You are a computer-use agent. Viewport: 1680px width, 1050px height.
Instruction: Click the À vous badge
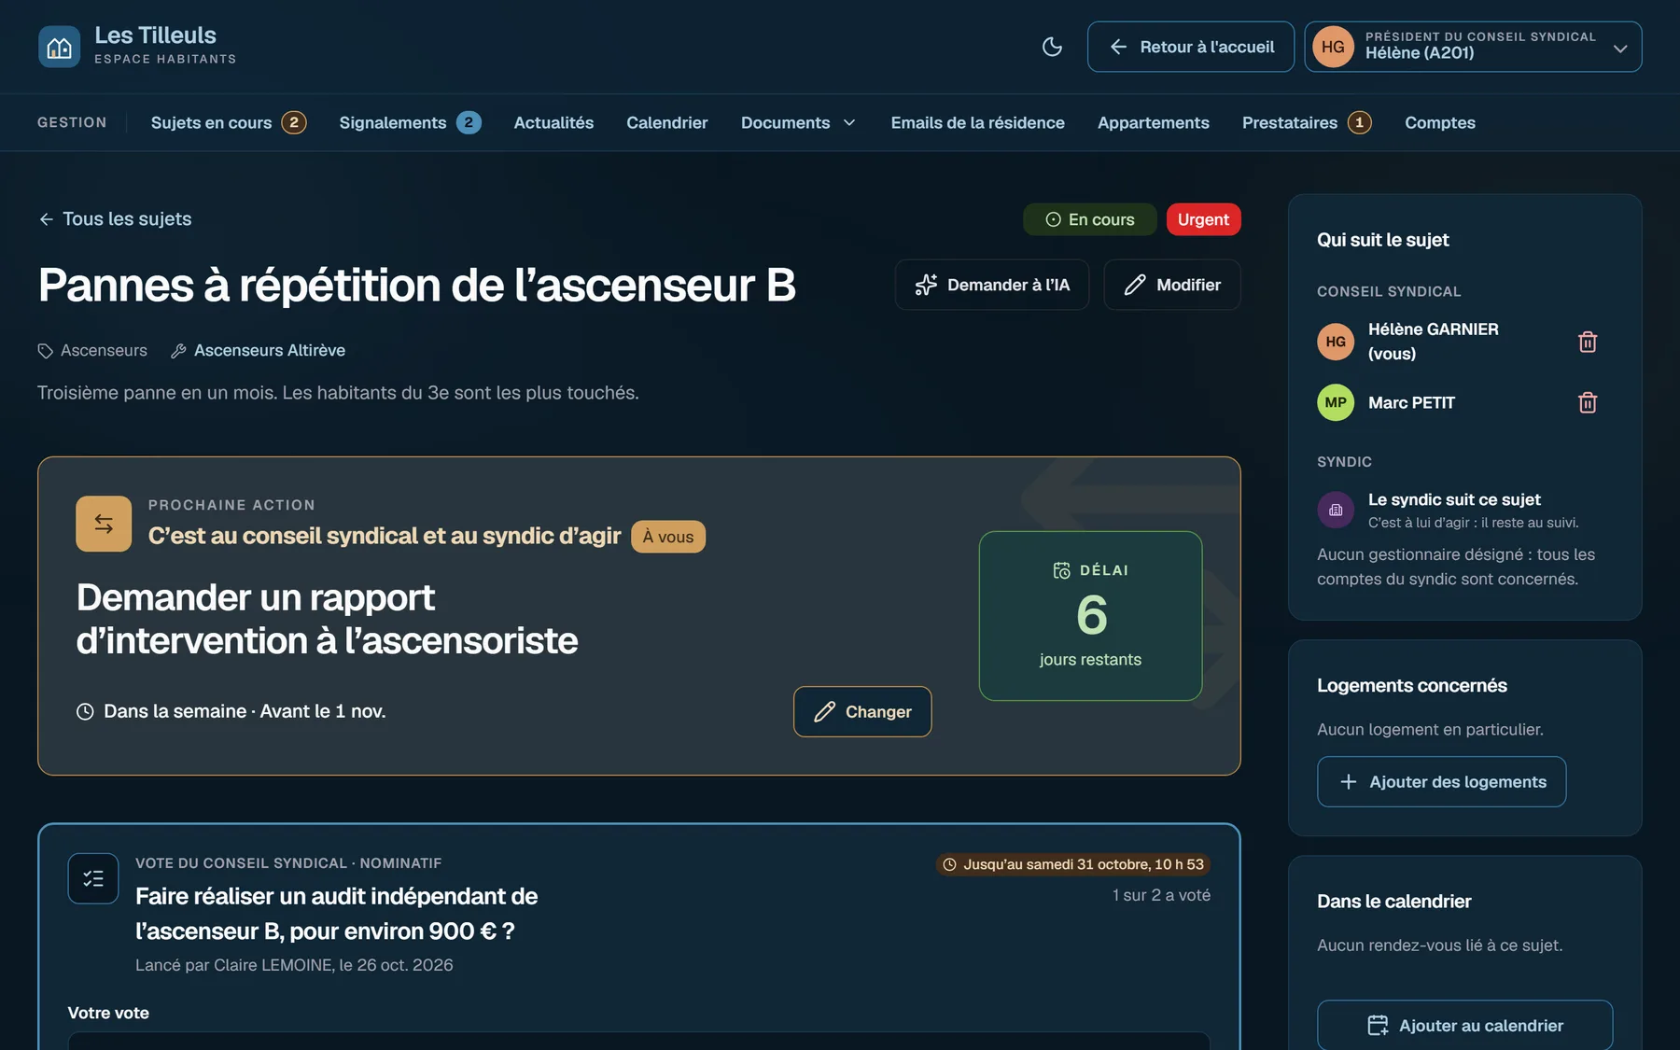pyautogui.click(x=668, y=537)
